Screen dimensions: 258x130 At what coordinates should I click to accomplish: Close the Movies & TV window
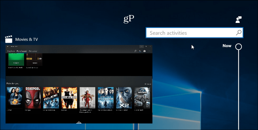(x=150, y=47)
